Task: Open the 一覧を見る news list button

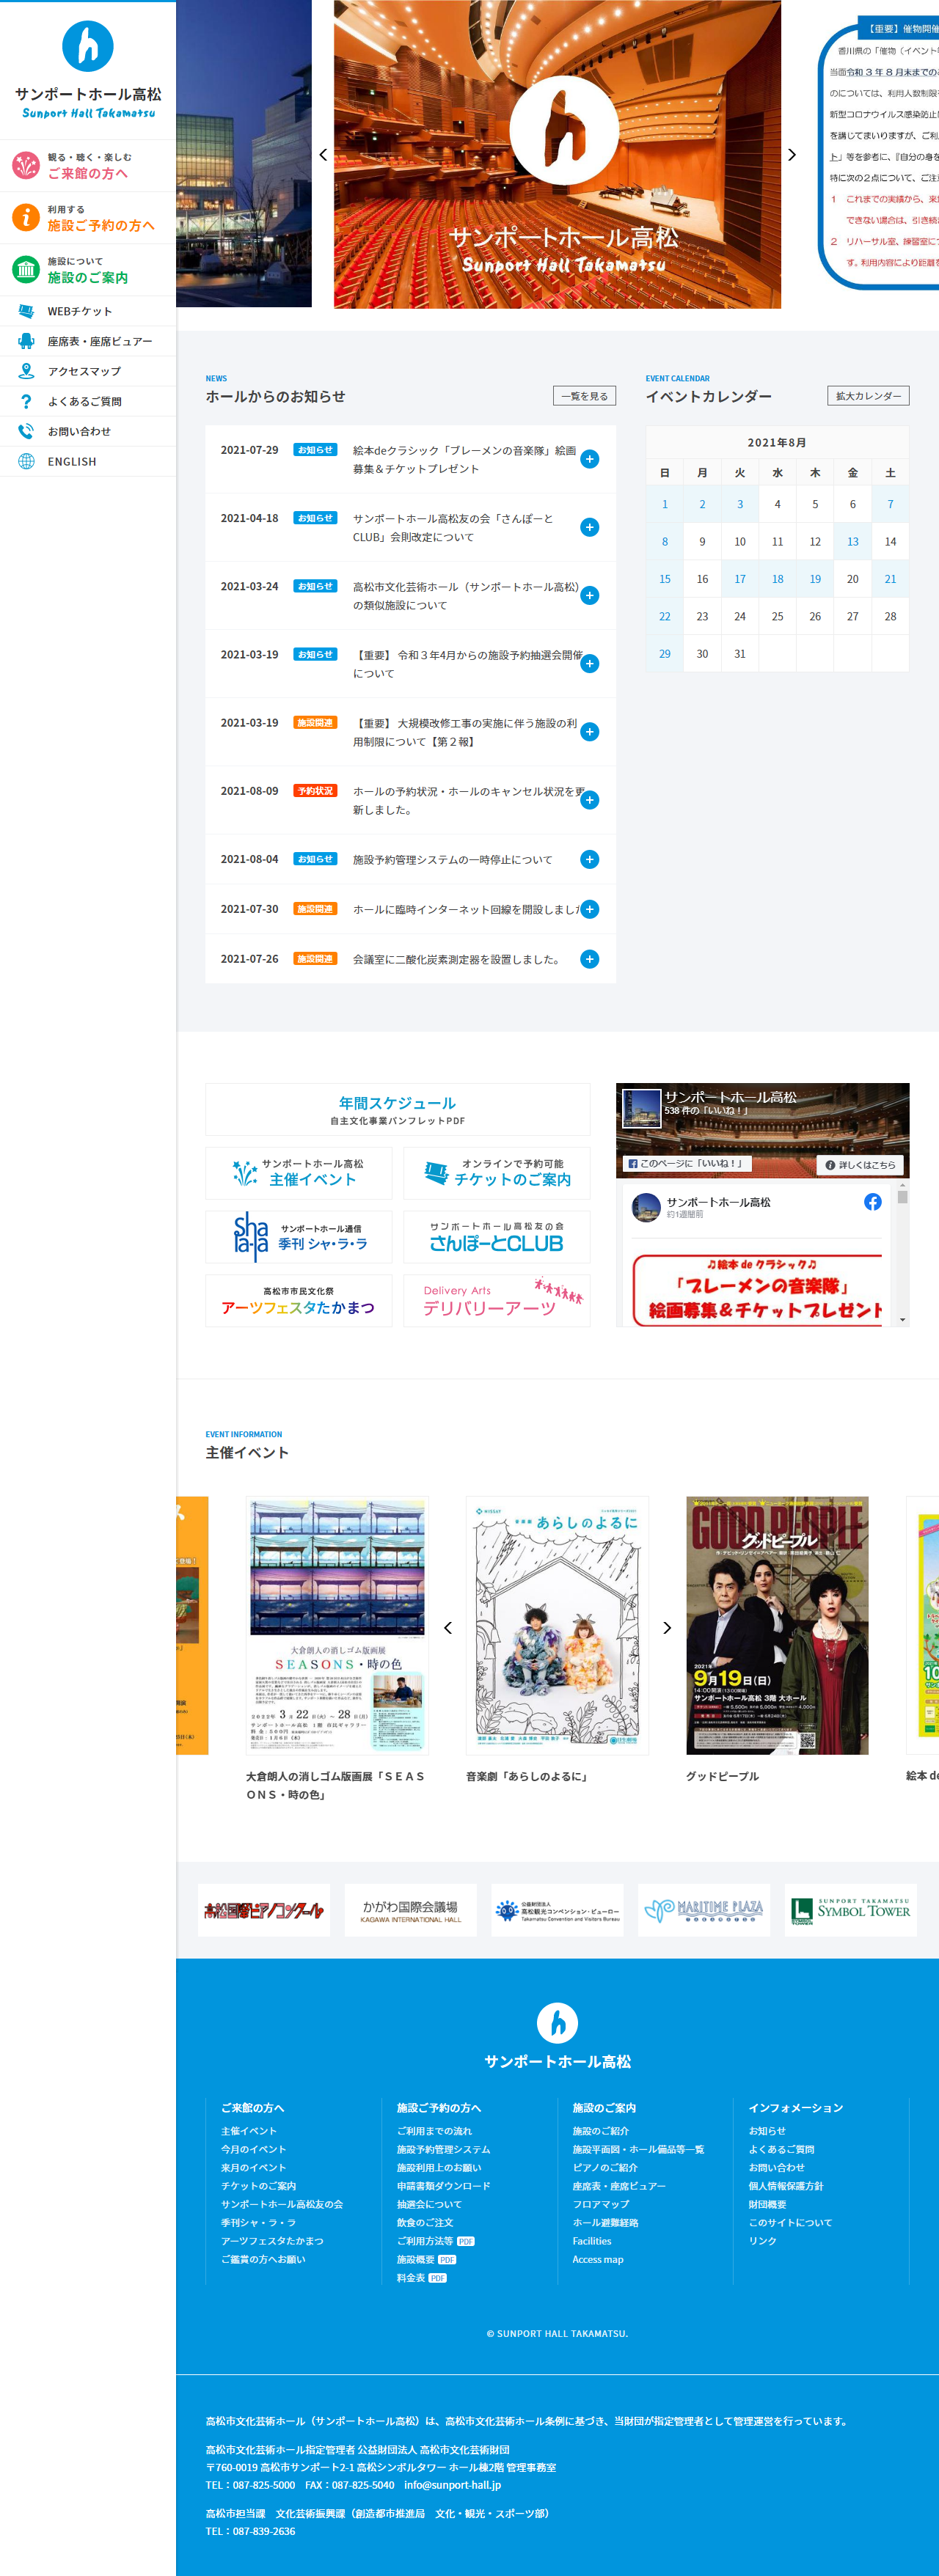Action: click(x=584, y=396)
